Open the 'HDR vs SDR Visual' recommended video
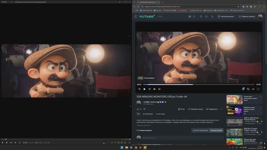Screen dimensions: 267x150 coord(234,121)
